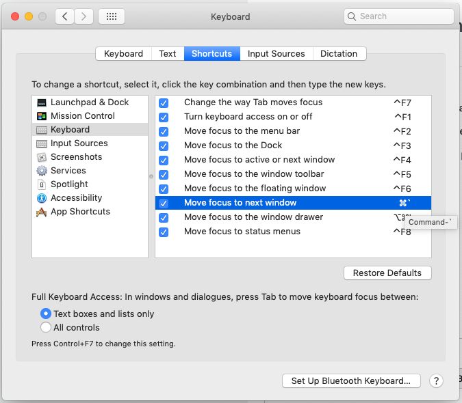The image size is (462, 403).
Task: Click the Accessibility category icon
Action: (x=42, y=198)
